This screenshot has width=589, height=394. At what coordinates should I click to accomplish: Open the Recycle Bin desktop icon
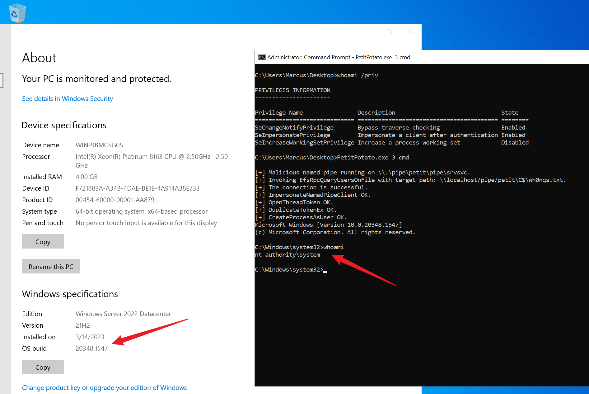(18, 13)
